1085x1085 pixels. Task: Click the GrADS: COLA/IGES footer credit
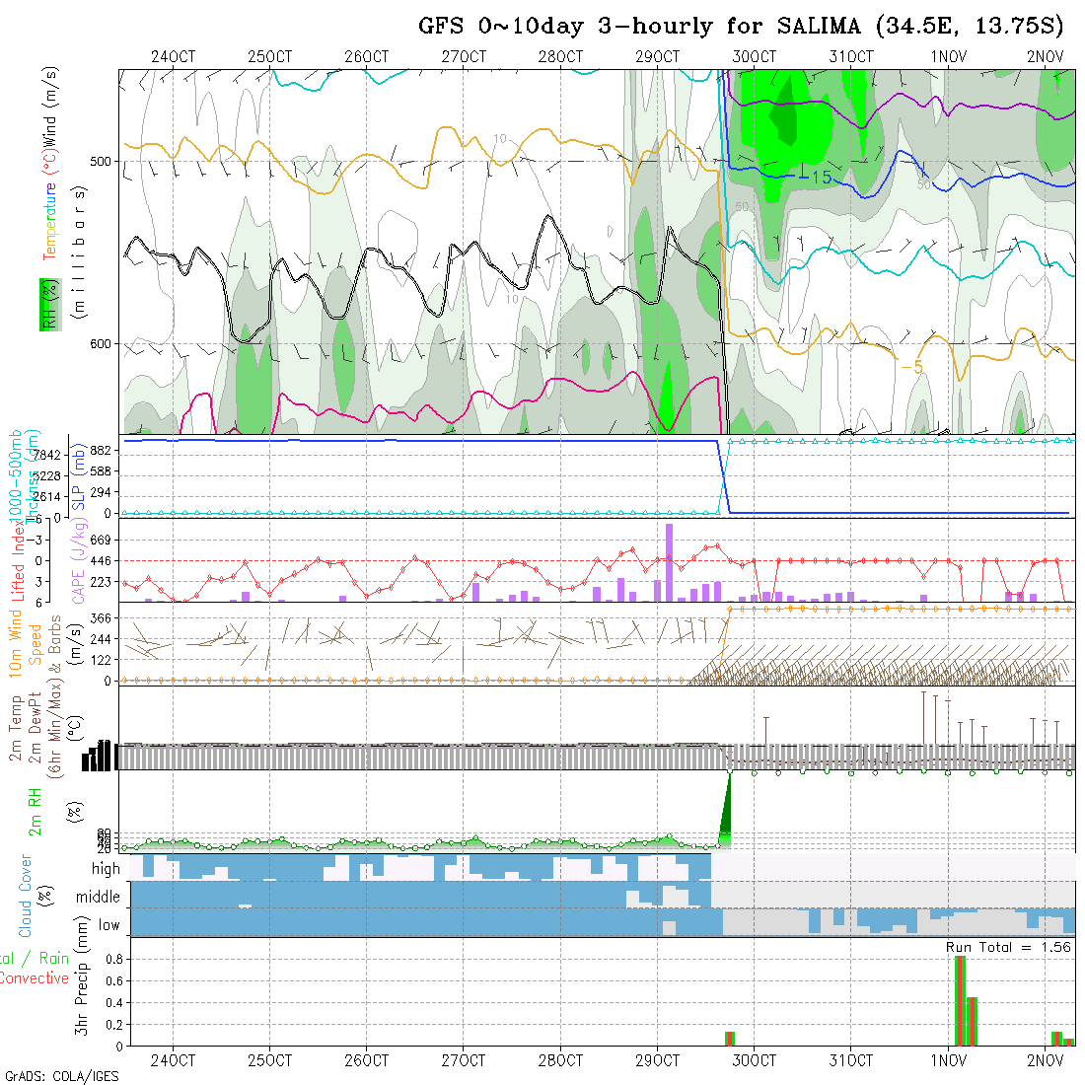coord(61,1076)
